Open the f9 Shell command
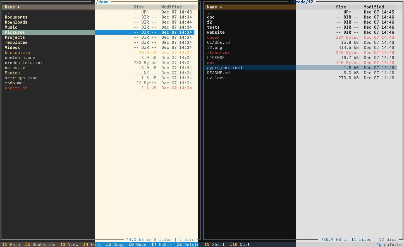The height and width of the screenshot is (247, 404). tap(215, 244)
